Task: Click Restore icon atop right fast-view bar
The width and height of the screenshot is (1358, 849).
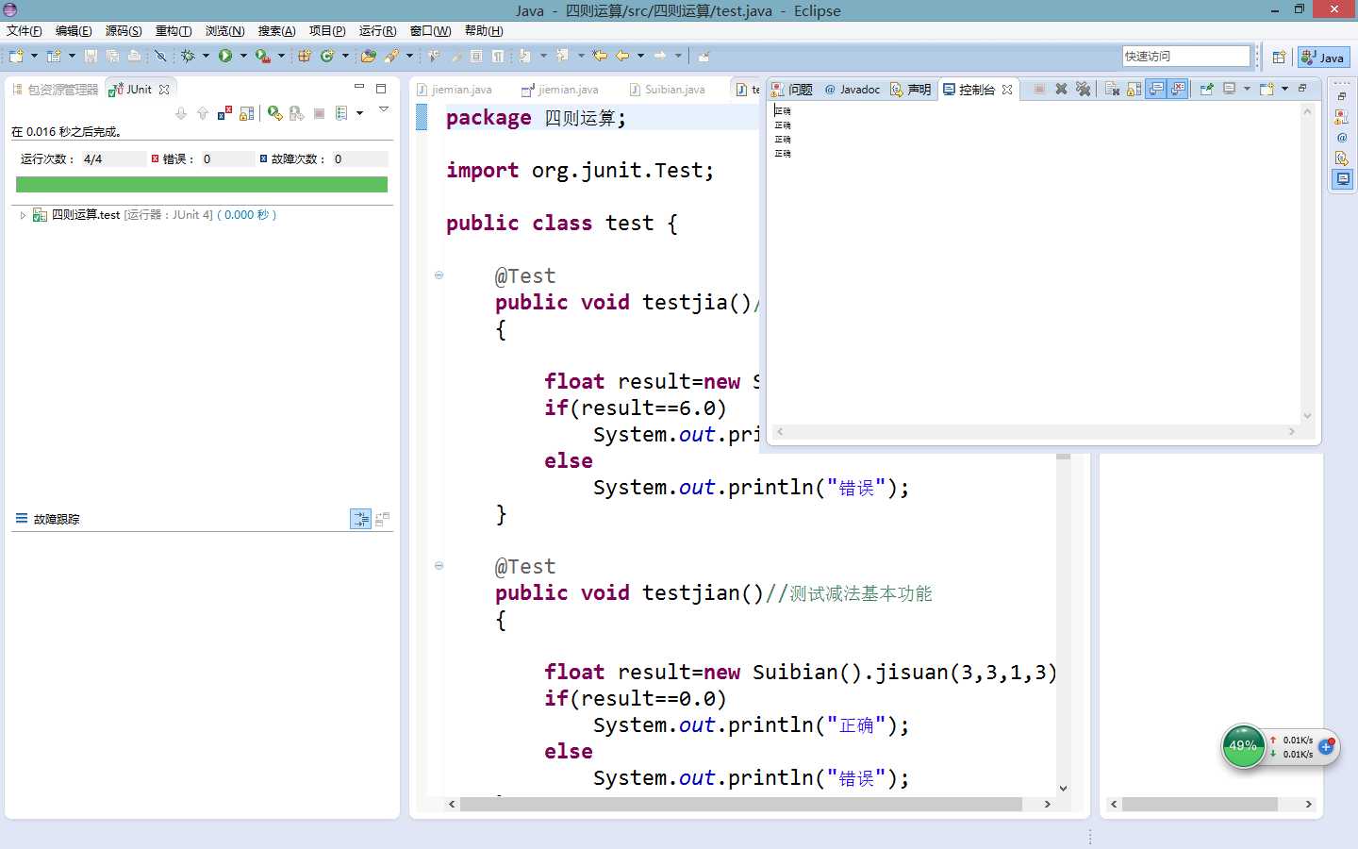Action: pyautogui.click(x=1342, y=96)
